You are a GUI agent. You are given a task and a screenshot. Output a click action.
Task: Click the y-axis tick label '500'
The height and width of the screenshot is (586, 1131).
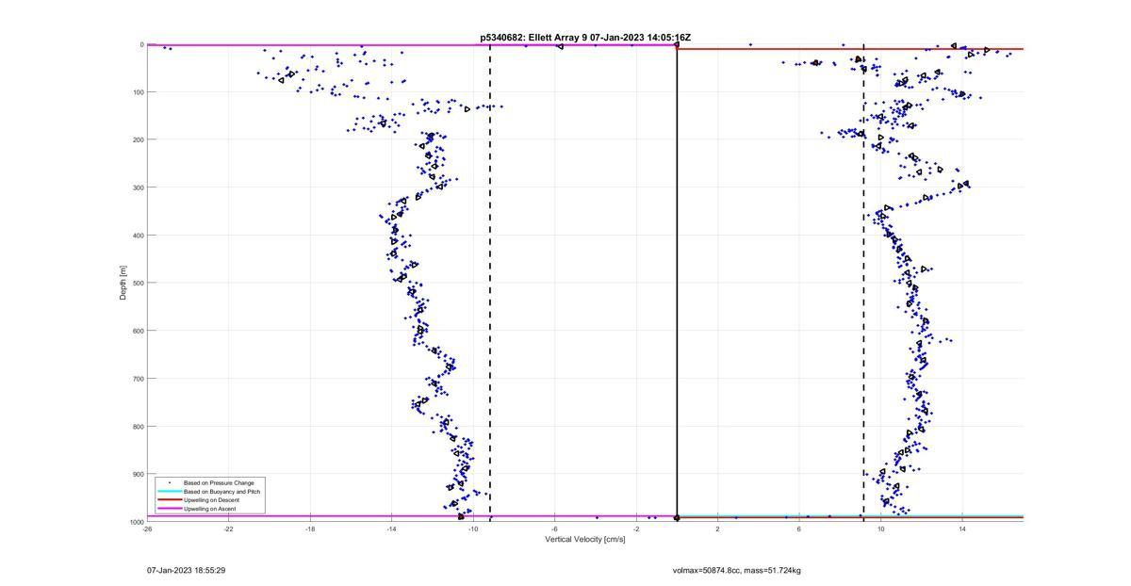pyautogui.click(x=137, y=283)
